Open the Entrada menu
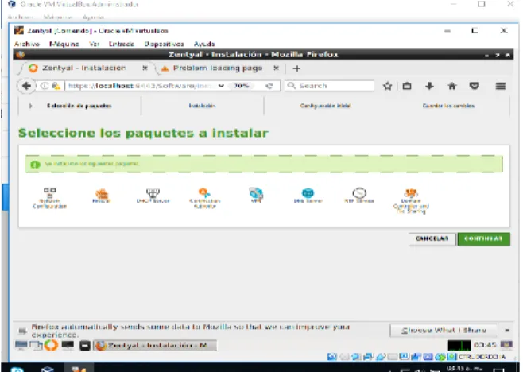Image resolution: width=523 pixels, height=372 pixels. [122, 44]
